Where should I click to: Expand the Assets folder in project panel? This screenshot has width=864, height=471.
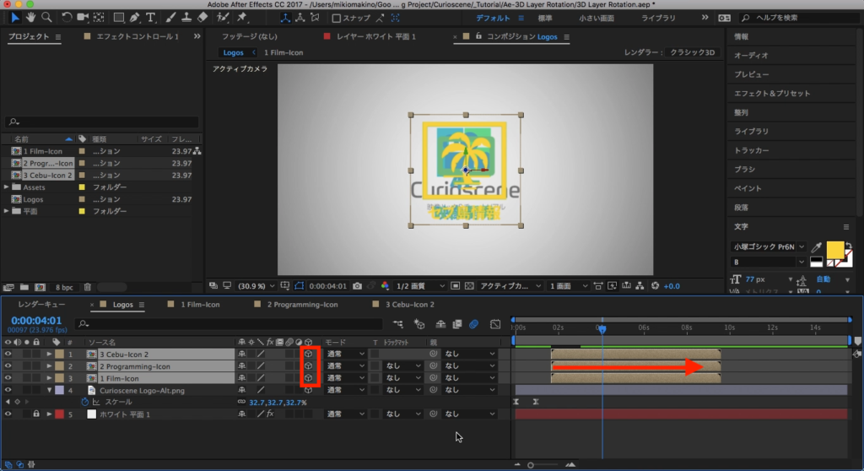(x=7, y=187)
